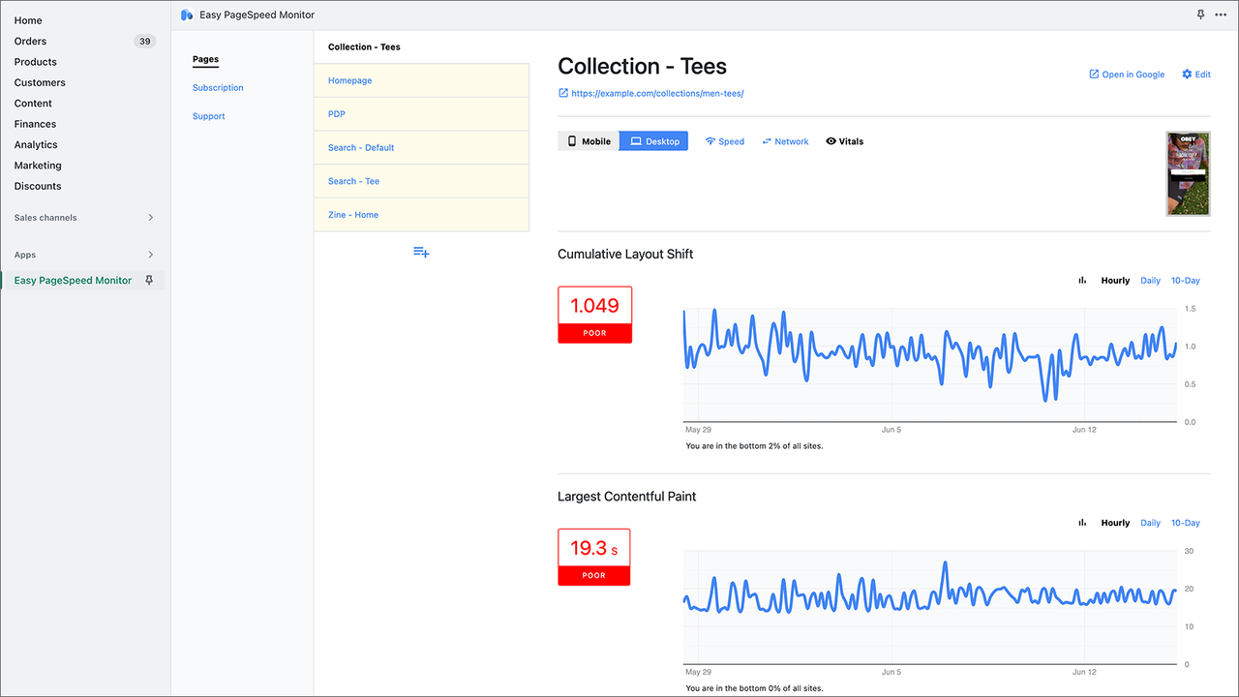The image size is (1239, 697).
Task: Click Open in Google
Action: (x=1126, y=74)
